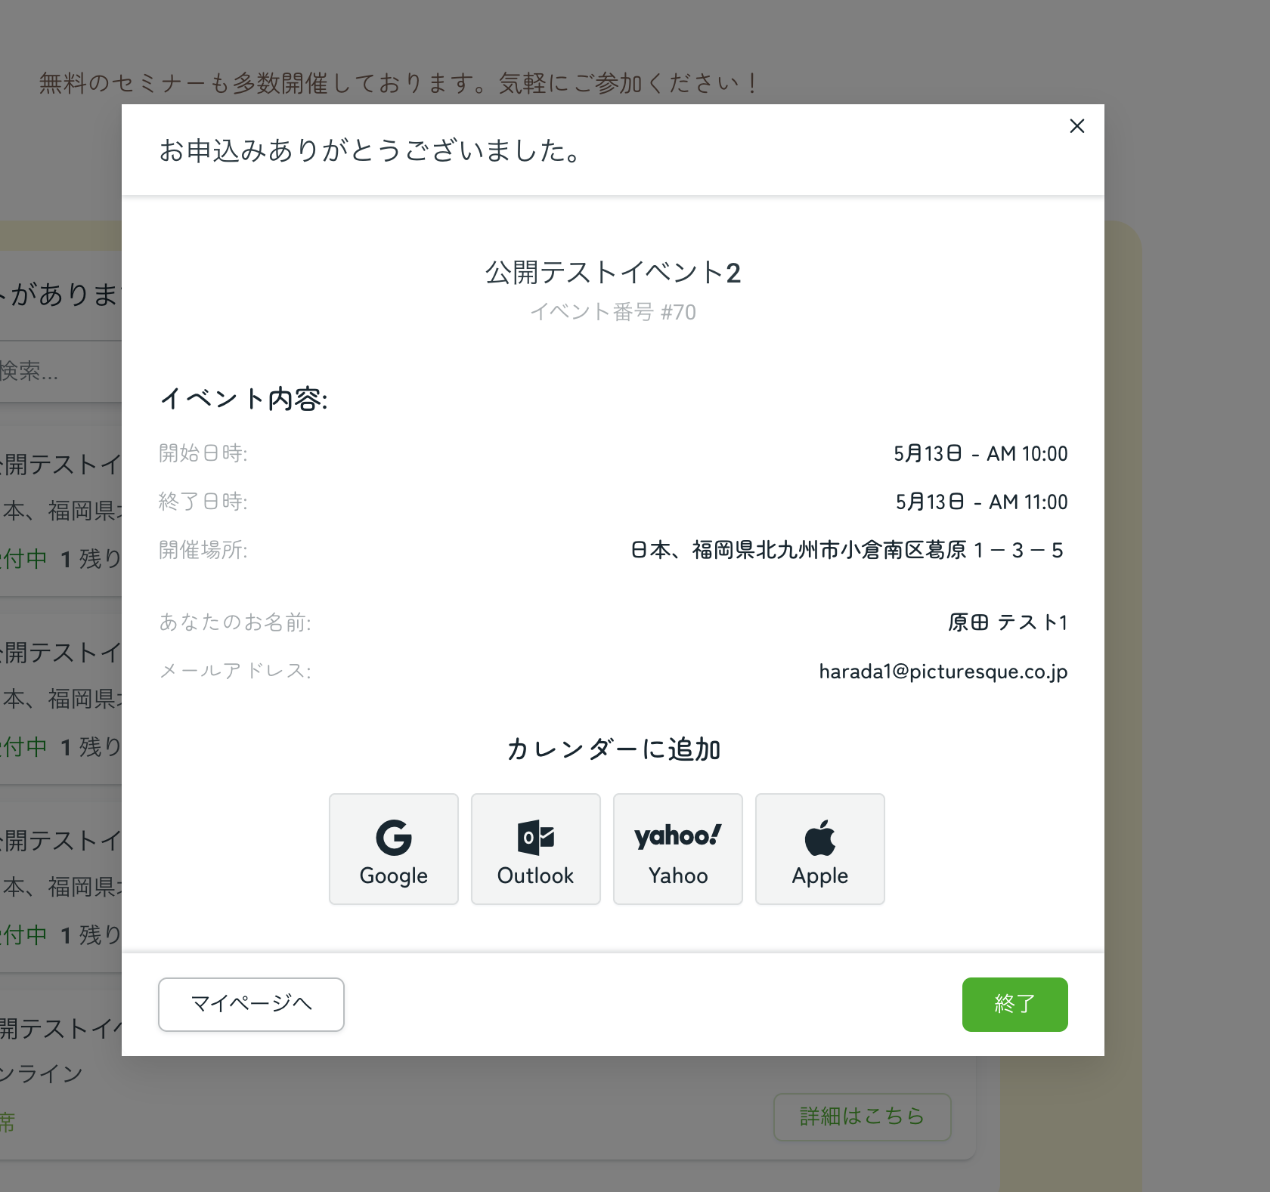The width and height of the screenshot is (1270, 1192).
Task: Add event to Apple calendar
Action: 820,849
